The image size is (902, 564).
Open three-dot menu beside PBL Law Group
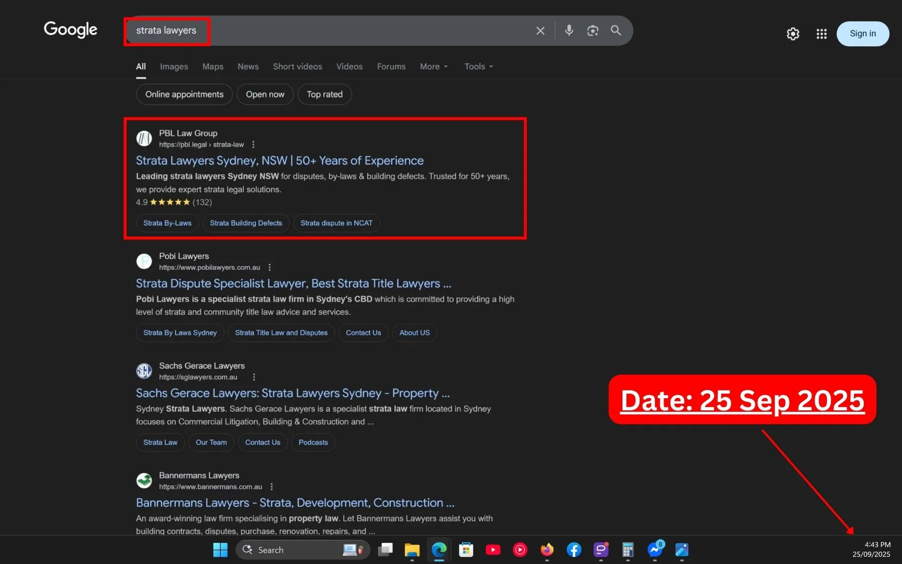tap(253, 144)
